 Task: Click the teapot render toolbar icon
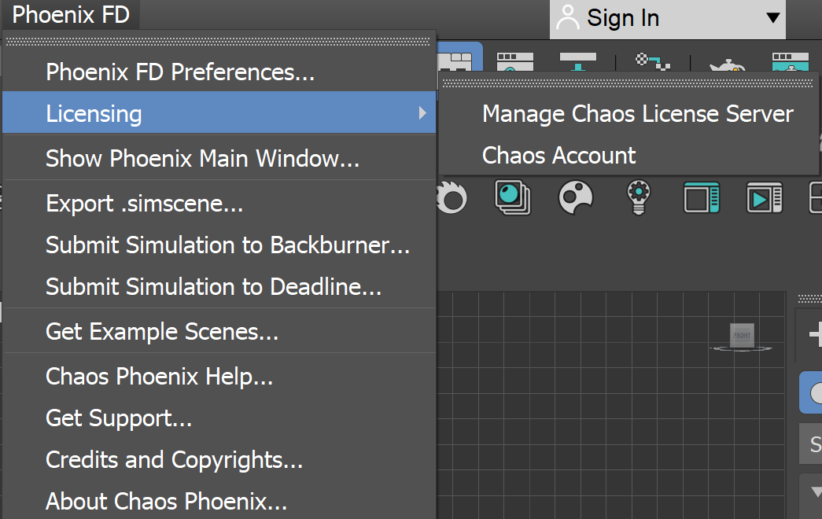[728, 64]
